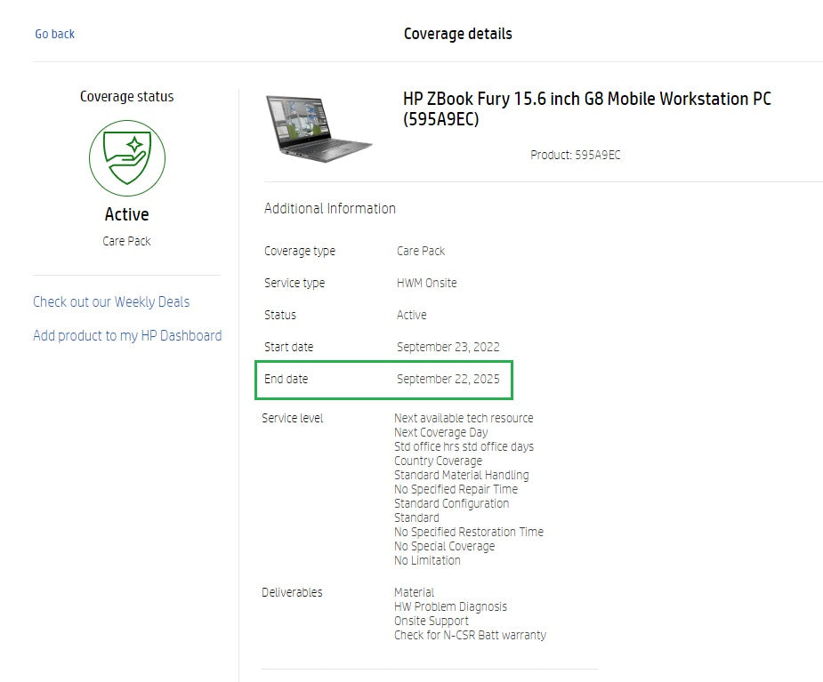Click the Additional Information section heading
This screenshot has width=823, height=682.
coord(329,208)
